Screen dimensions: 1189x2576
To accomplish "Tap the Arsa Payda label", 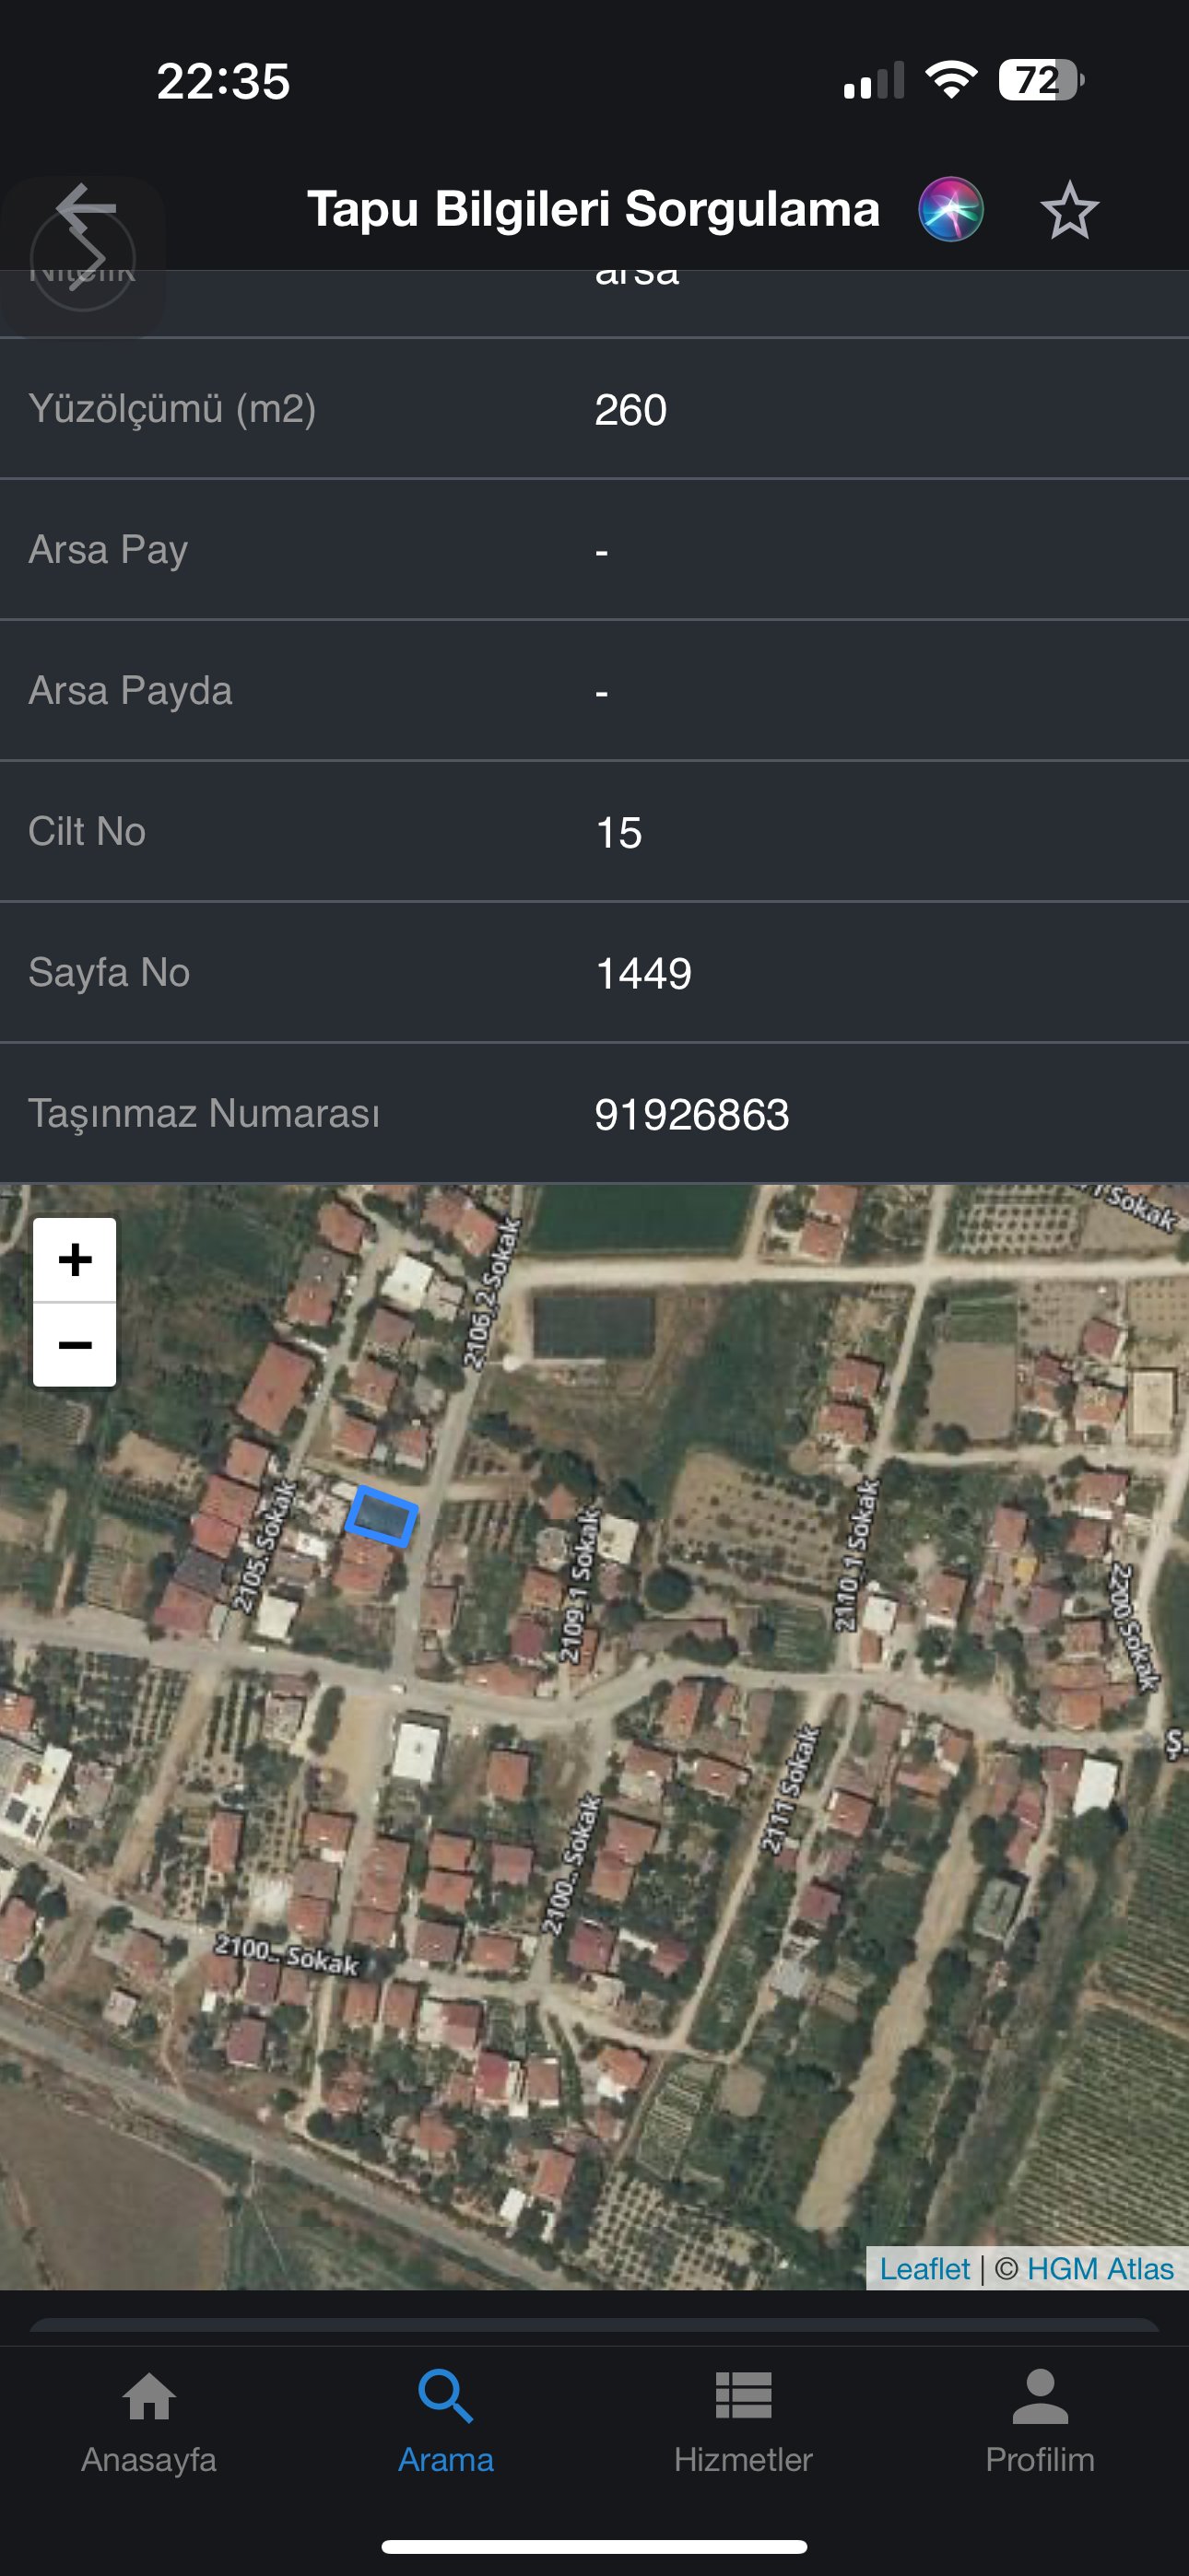I will pyautogui.click(x=130, y=691).
